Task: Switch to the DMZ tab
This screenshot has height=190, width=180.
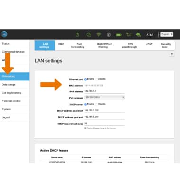Action: pos(61,44)
